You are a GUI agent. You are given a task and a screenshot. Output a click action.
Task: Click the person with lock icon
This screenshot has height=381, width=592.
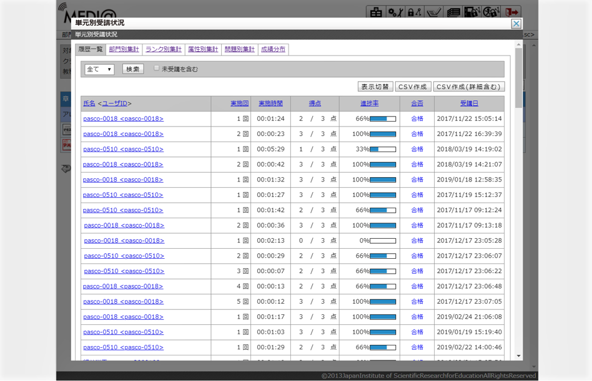pyautogui.click(x=491, y=12)
